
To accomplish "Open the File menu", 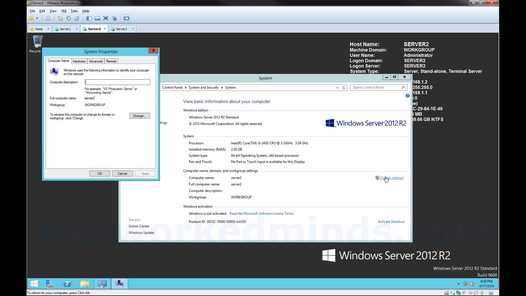I will click(32, 11).
